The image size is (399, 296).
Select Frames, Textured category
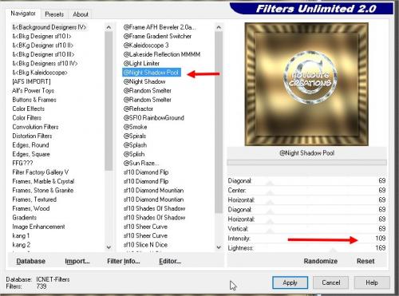click(34, 199)
